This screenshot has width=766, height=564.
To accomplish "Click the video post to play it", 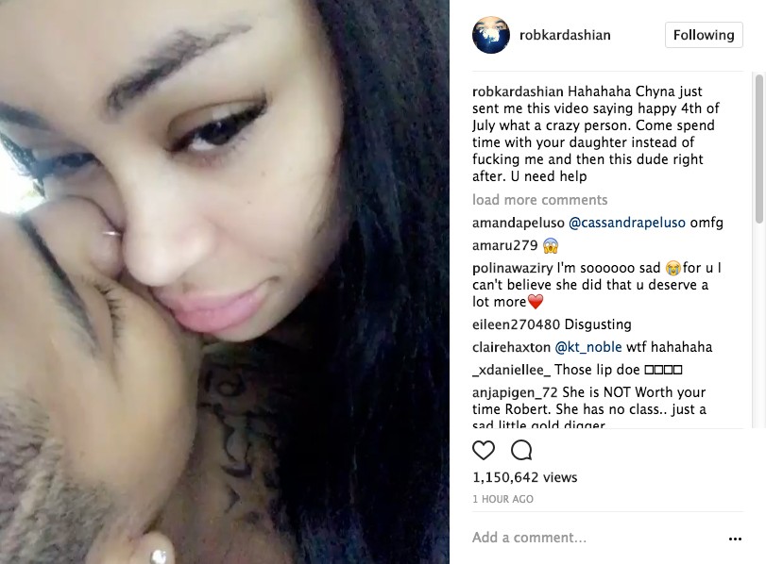I will coord(225,282).
